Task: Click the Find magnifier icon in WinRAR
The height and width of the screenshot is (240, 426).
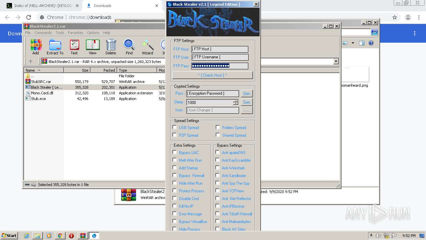Action: point(129,47)
